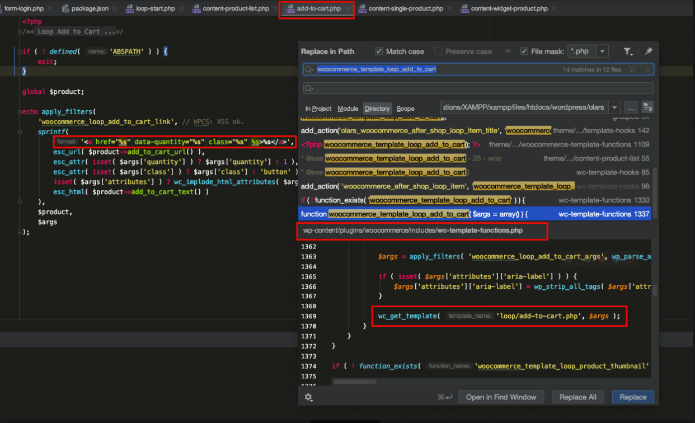Toggle the Match case checkbox
Image resolution: width=695 pixels, height=423 pixels.
379,51
